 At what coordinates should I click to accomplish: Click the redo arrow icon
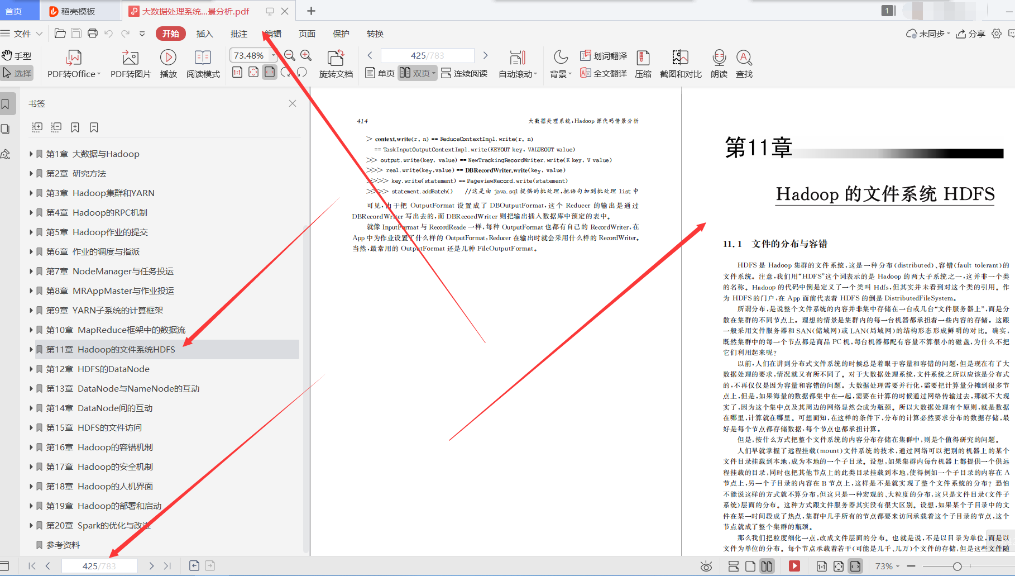pos(126,34)
